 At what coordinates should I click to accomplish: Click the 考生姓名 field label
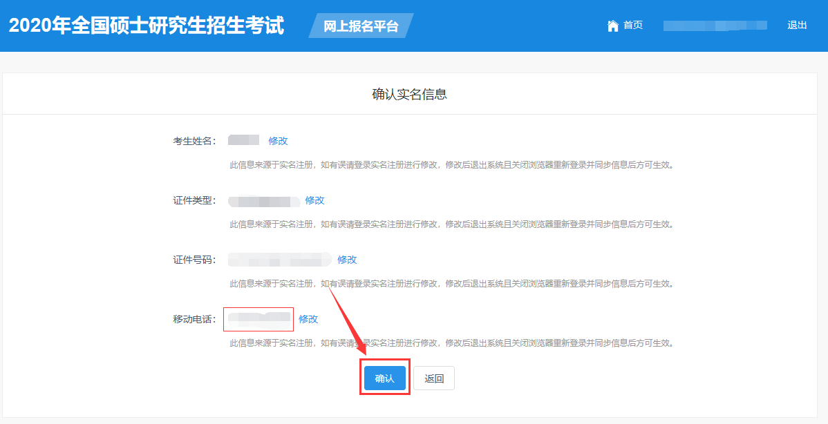tap(194, 141)
